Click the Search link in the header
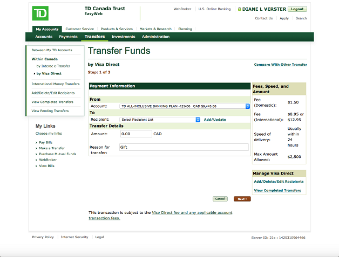This screenshot has height=257, width=339. point(301,18)
